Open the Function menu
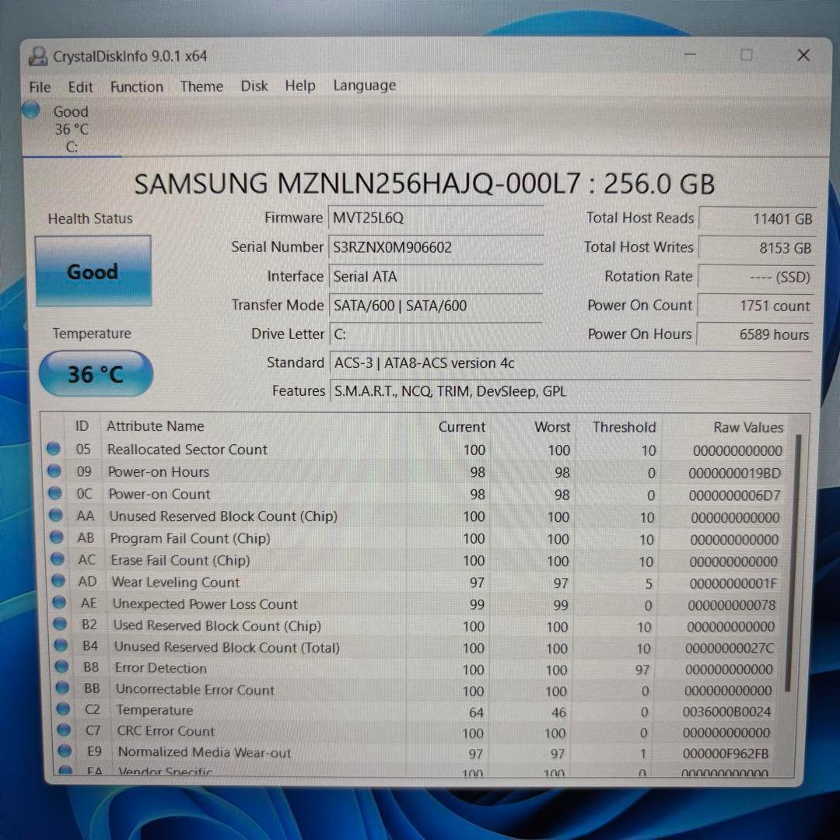Image resolution: width=840 pixels, height=840 pixels. pos(136,86)
